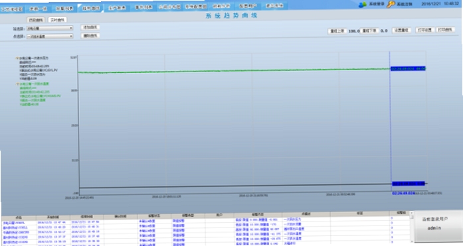This screenshot has width=463, height=246.
Task: Click the first alarm table column header
Action: pos(19,217)
